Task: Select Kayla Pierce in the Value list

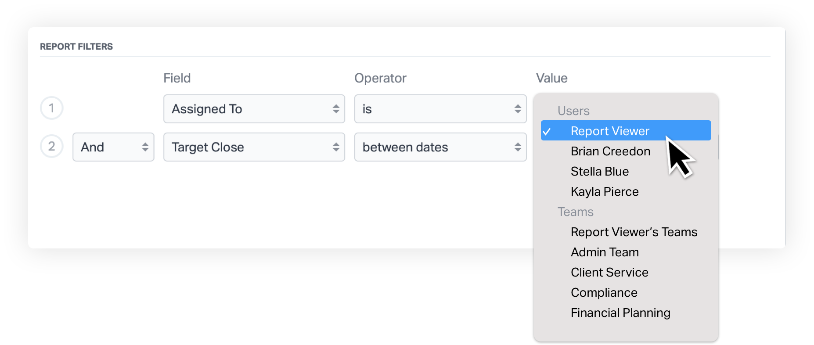Action: (605, 191)
